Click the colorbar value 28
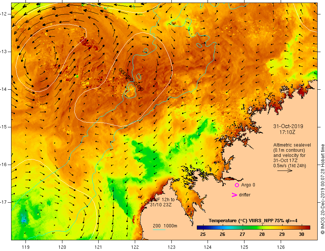Viewport: 325px width, 251px height. [x=262, y=234]
